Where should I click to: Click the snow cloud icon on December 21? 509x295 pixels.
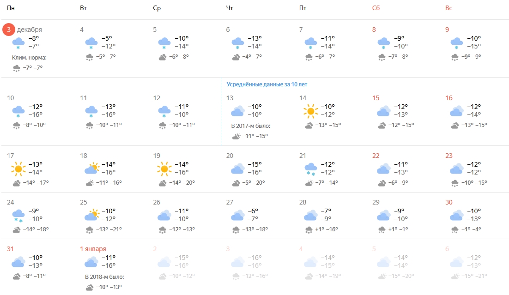[x=310, y=169]
